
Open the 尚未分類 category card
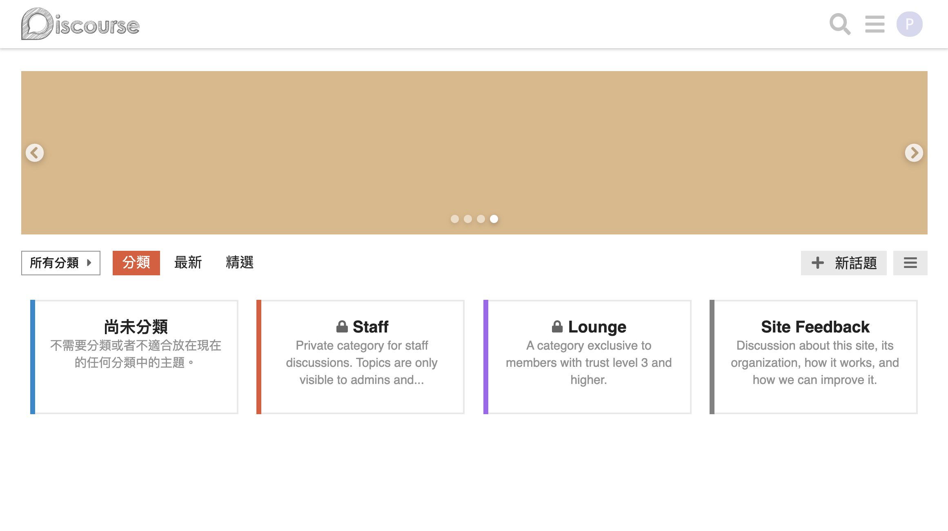coord(136,327)
